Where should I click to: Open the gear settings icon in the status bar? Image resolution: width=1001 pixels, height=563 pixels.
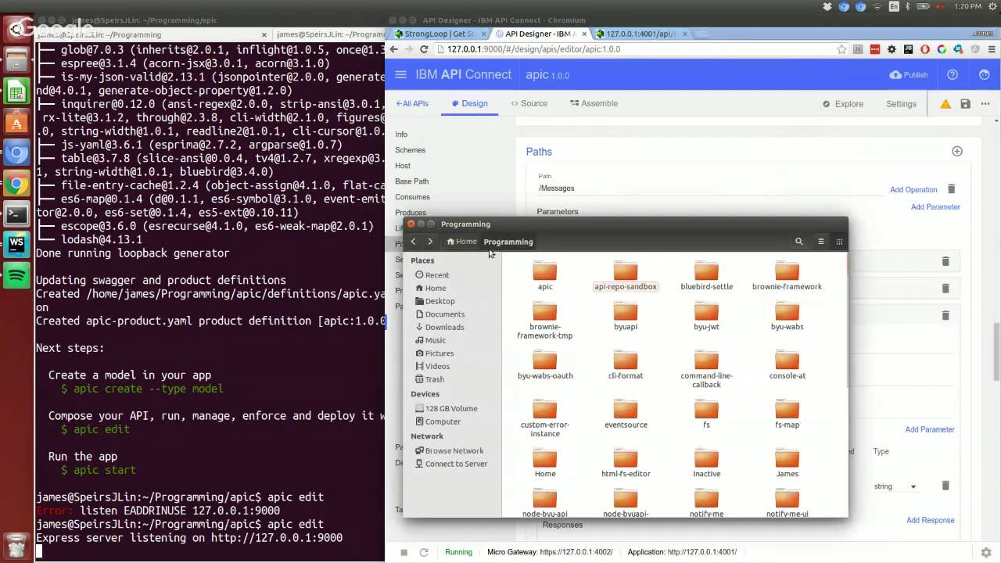(986, 552)
